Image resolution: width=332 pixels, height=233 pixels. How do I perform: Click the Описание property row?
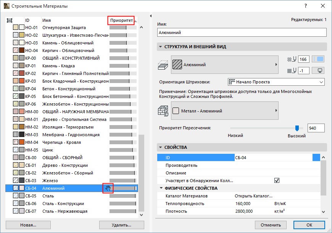click(239, 173)
